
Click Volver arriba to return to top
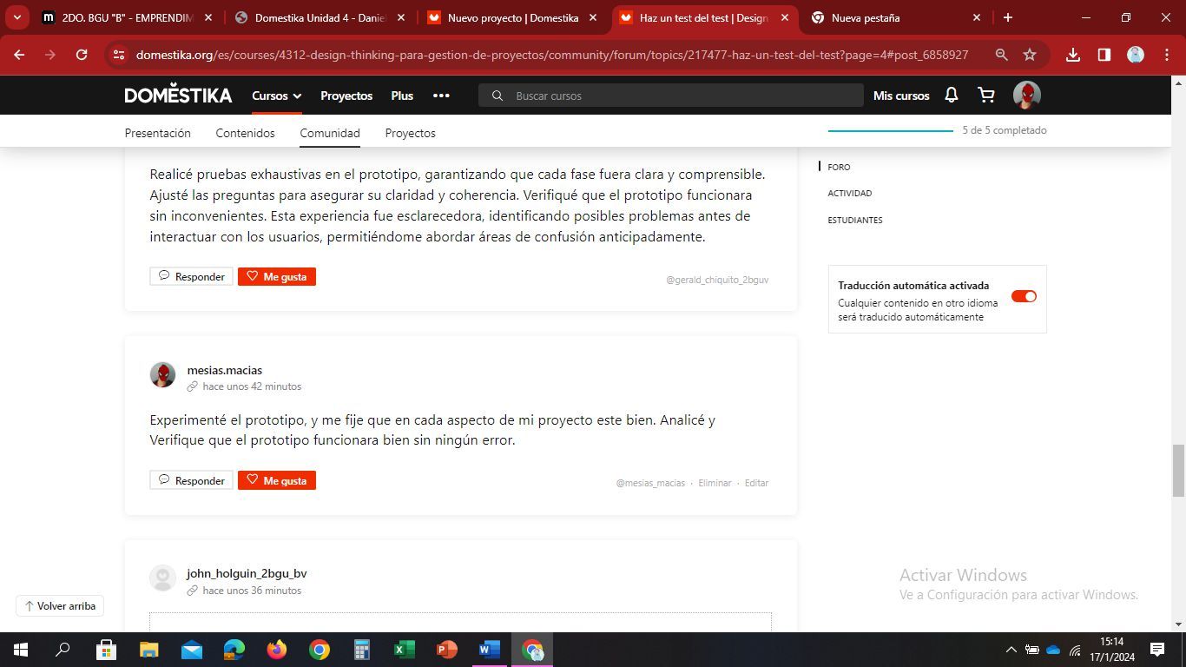click(60, 605)
